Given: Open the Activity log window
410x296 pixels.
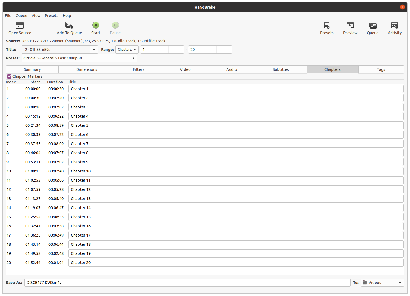Looking at the screenshot, I should click(x=395, y=28).
